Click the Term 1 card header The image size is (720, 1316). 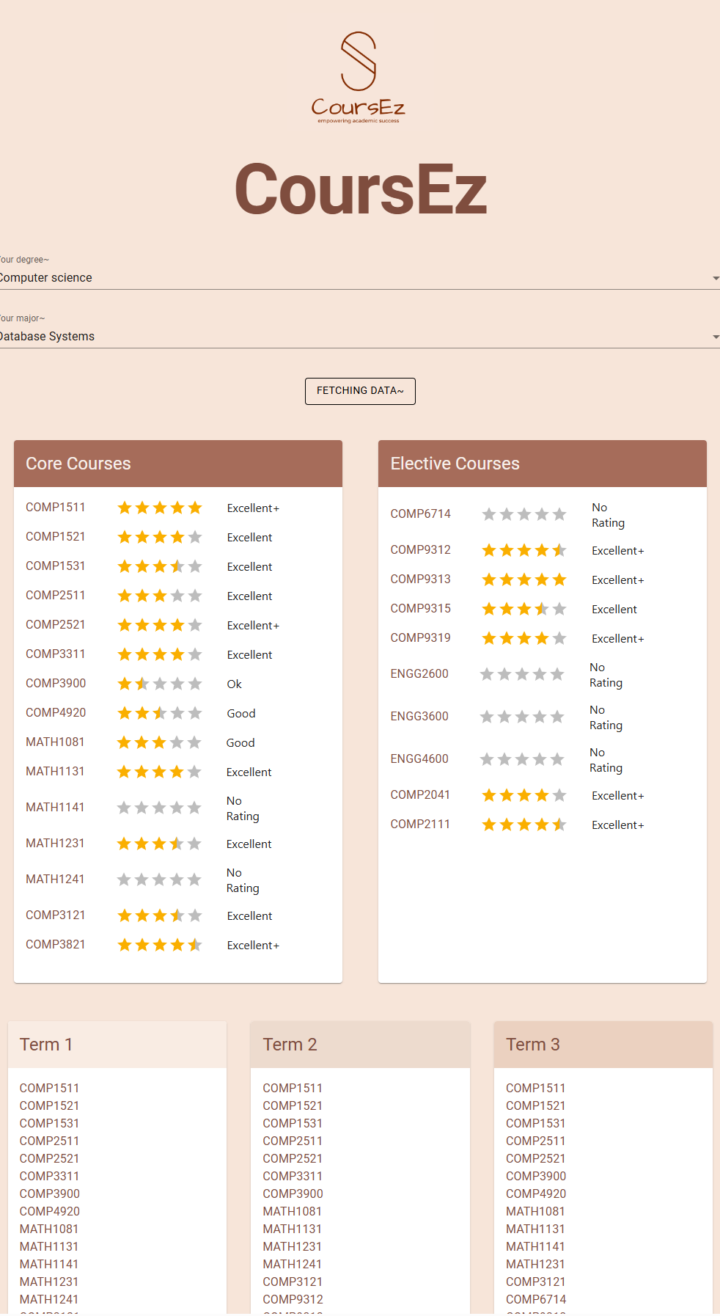[x=117, y=1045]
